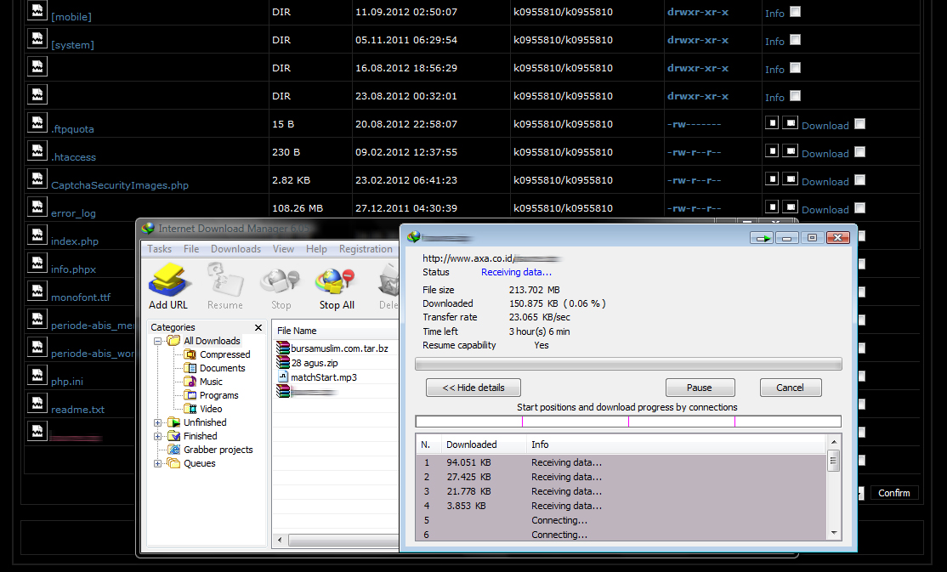The height and width of the screenshot is (572, 947).
Task: Tick the checkbox in the CaptchaSecurityImages.php row
Action: tap(860, 180)
